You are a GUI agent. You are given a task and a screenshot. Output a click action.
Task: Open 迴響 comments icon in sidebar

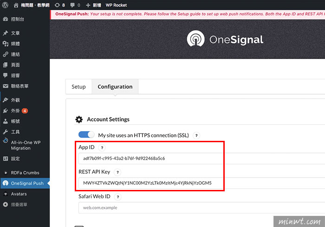point(6,75)
